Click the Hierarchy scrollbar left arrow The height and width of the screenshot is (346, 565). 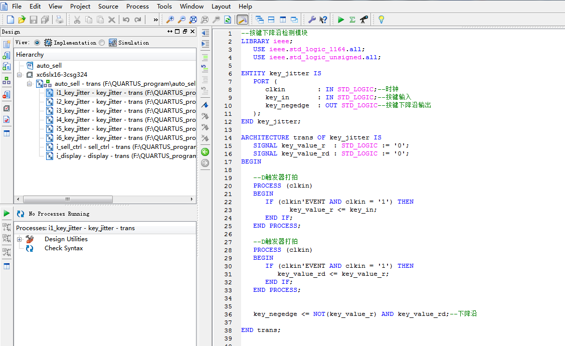18,199
